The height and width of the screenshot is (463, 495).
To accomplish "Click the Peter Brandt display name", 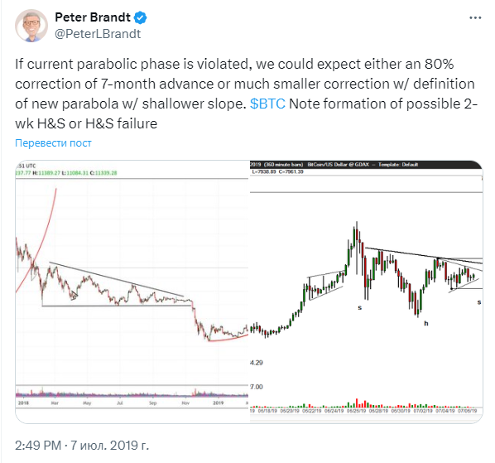I will point(93,17).
